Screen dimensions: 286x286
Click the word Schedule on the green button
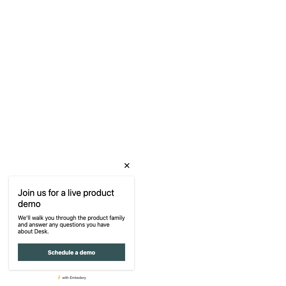point(60,252)
